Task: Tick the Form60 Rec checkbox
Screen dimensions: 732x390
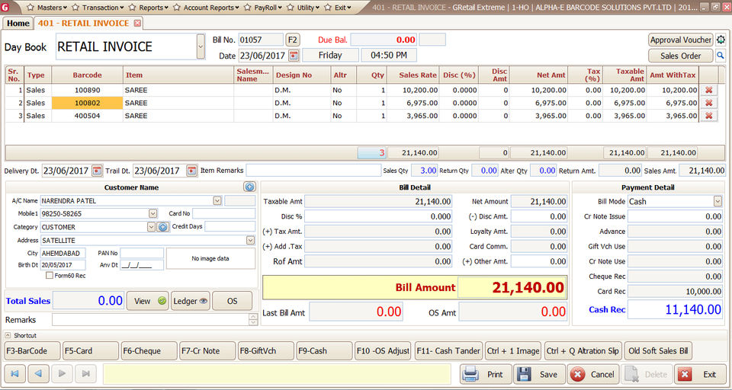Action: coord(50,276)
